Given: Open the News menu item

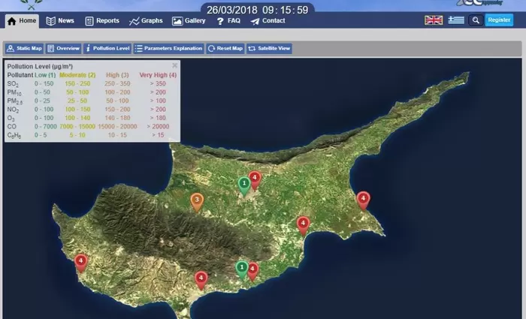Looking at the screenshot, I should coord(60,21).
